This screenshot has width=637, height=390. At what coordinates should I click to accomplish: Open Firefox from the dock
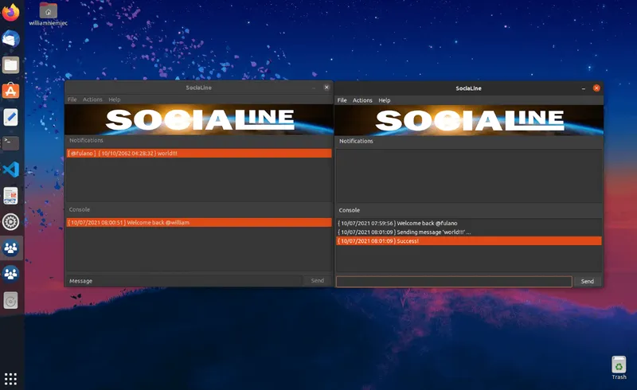pyautogui.click(x=10, y=12)
